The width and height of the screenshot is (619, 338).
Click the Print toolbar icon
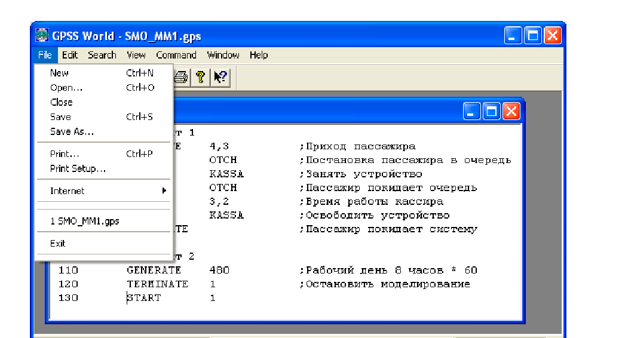click(181, 77)
